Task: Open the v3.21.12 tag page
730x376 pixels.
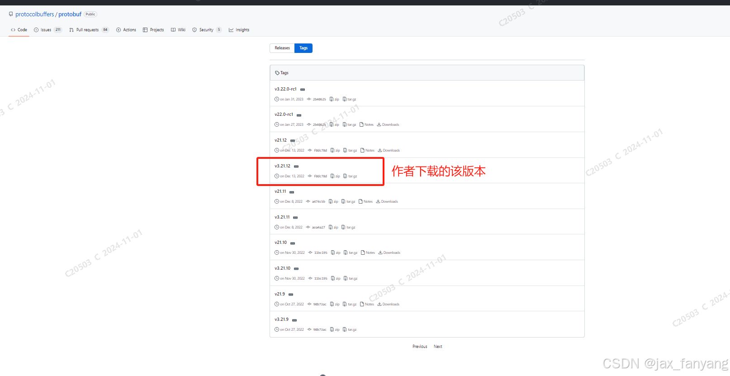Action: (x=282, y=166)
